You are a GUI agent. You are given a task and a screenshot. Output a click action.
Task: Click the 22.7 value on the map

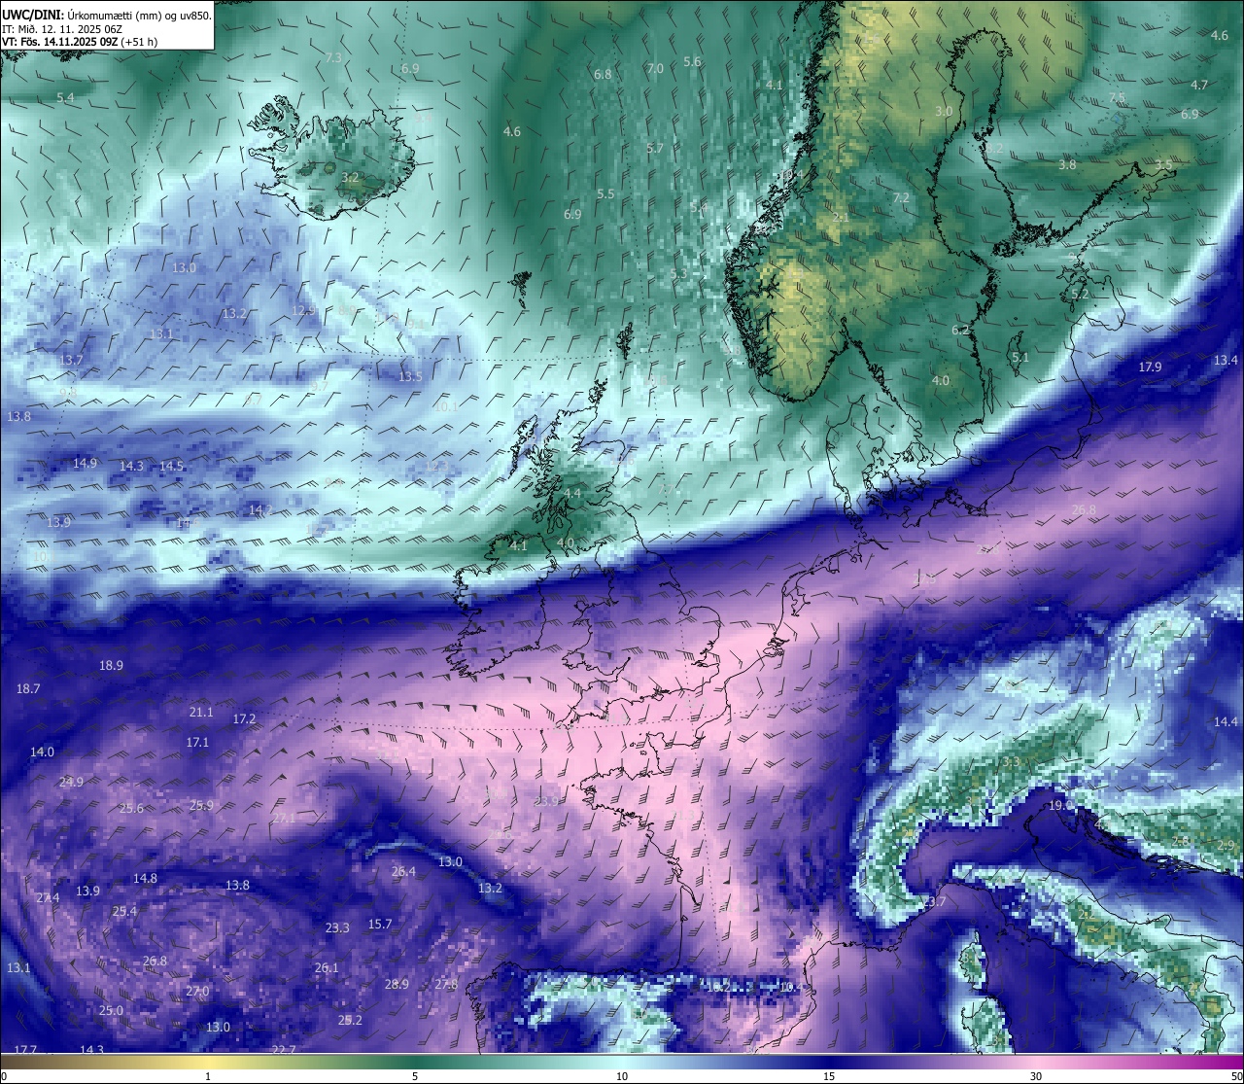tap(284, 1050)
